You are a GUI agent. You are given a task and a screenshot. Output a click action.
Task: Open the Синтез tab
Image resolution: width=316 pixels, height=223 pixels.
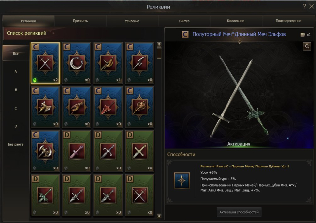click(184, 21)
